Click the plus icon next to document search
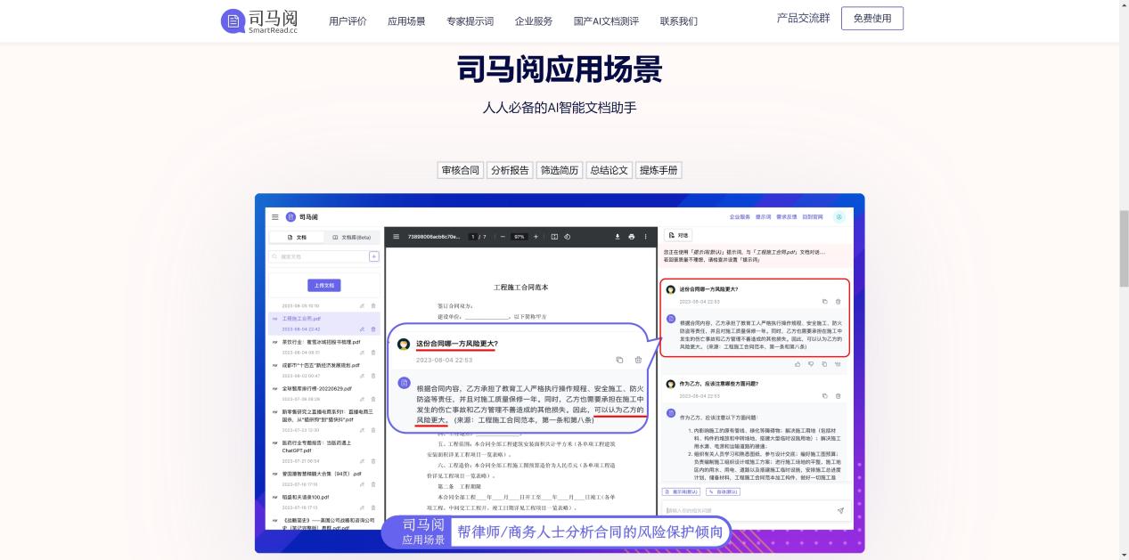This screenshot has height=560, width=1129. click(374, 256)
